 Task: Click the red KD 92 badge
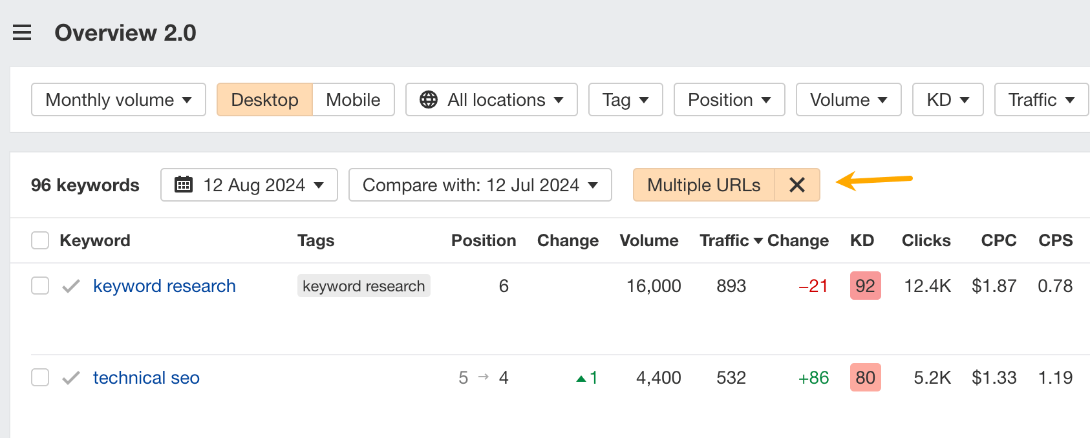tap(865, 286)
